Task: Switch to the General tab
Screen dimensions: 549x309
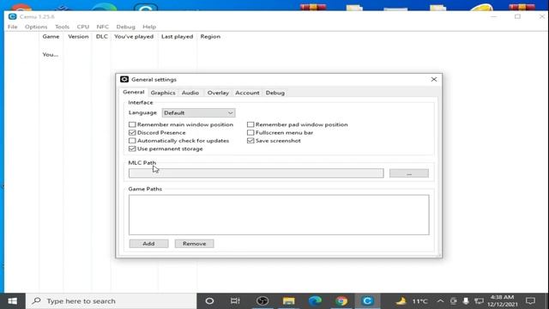Action: (x=134, y=92)
